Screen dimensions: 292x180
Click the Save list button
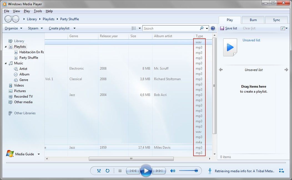pos(228,28)
